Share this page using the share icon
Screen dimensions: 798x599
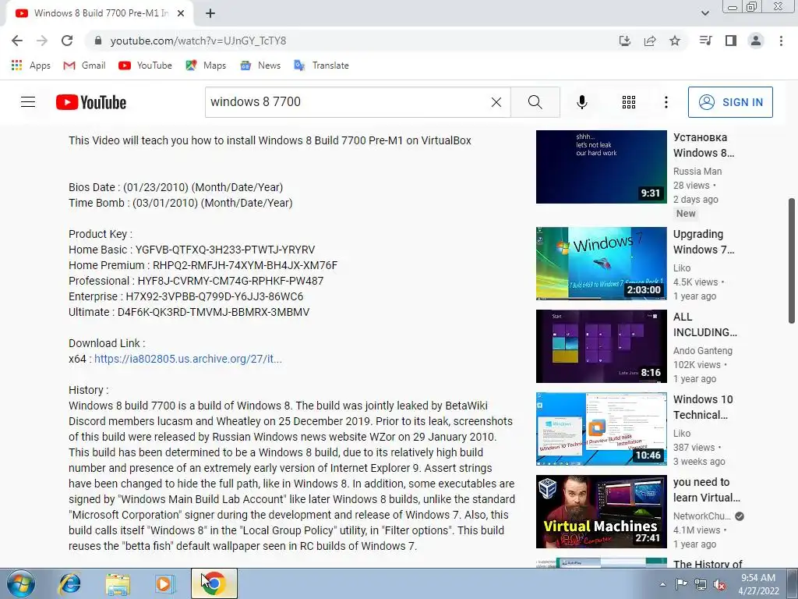(650, 41)
